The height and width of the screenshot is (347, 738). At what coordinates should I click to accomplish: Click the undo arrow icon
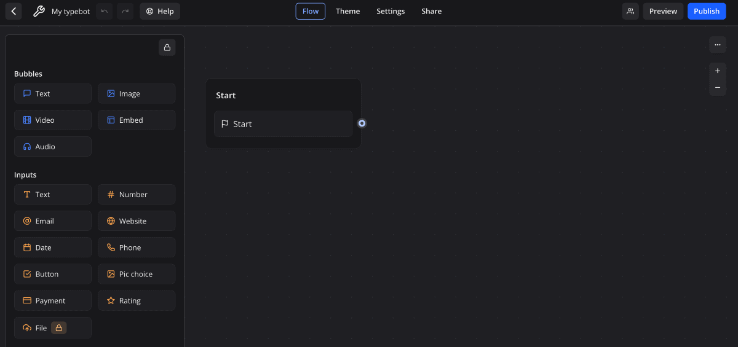pos(104,11)
